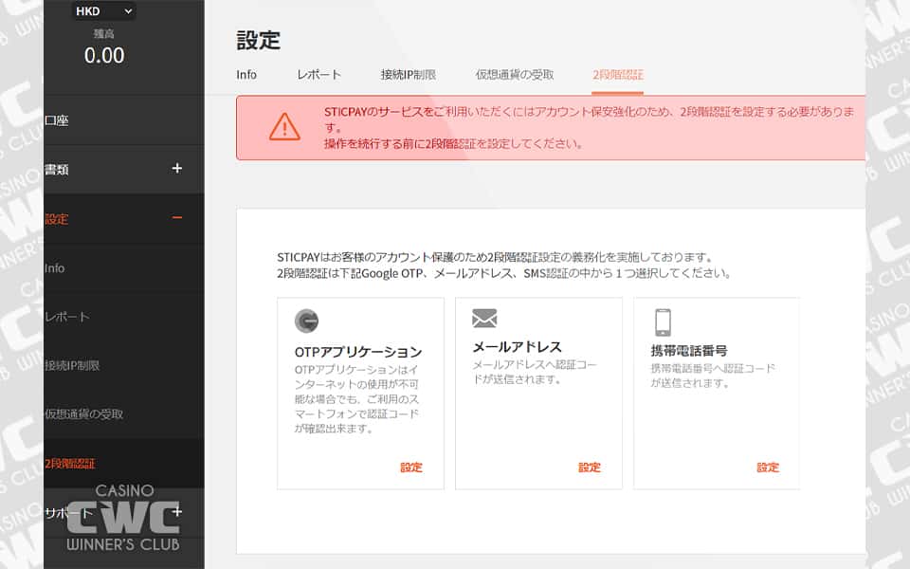This screenshot has height=569, width=910.
Task: Select 2段階認証 in the sidebar
Action: tap(69, 464)
